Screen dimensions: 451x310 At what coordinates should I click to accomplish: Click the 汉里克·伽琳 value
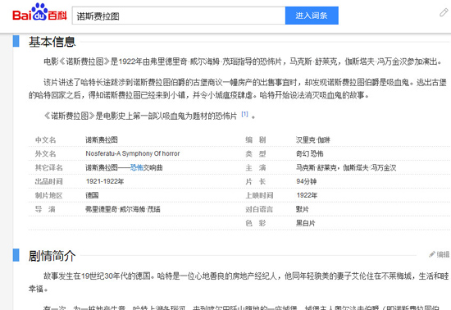click(313, 140)
